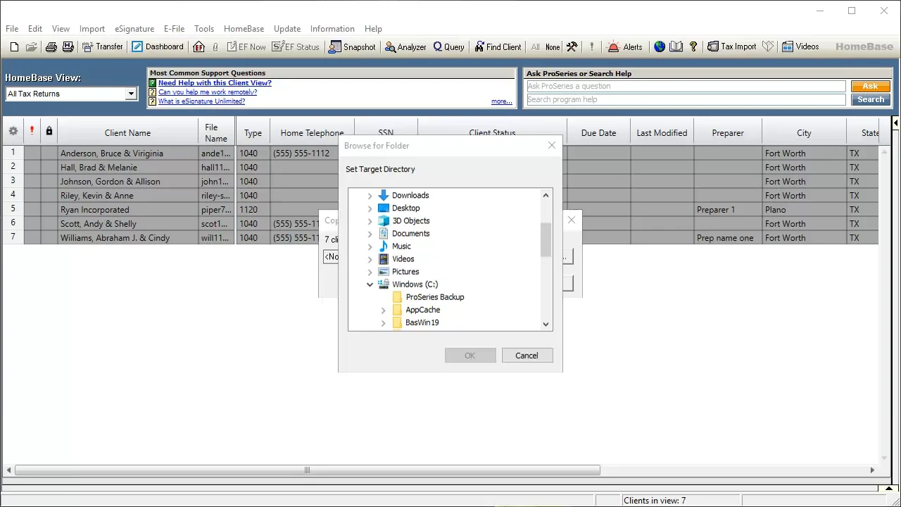Click the Find Client binoculars button
The height and width of the screenshot is (507, 901).
(498, 47)
